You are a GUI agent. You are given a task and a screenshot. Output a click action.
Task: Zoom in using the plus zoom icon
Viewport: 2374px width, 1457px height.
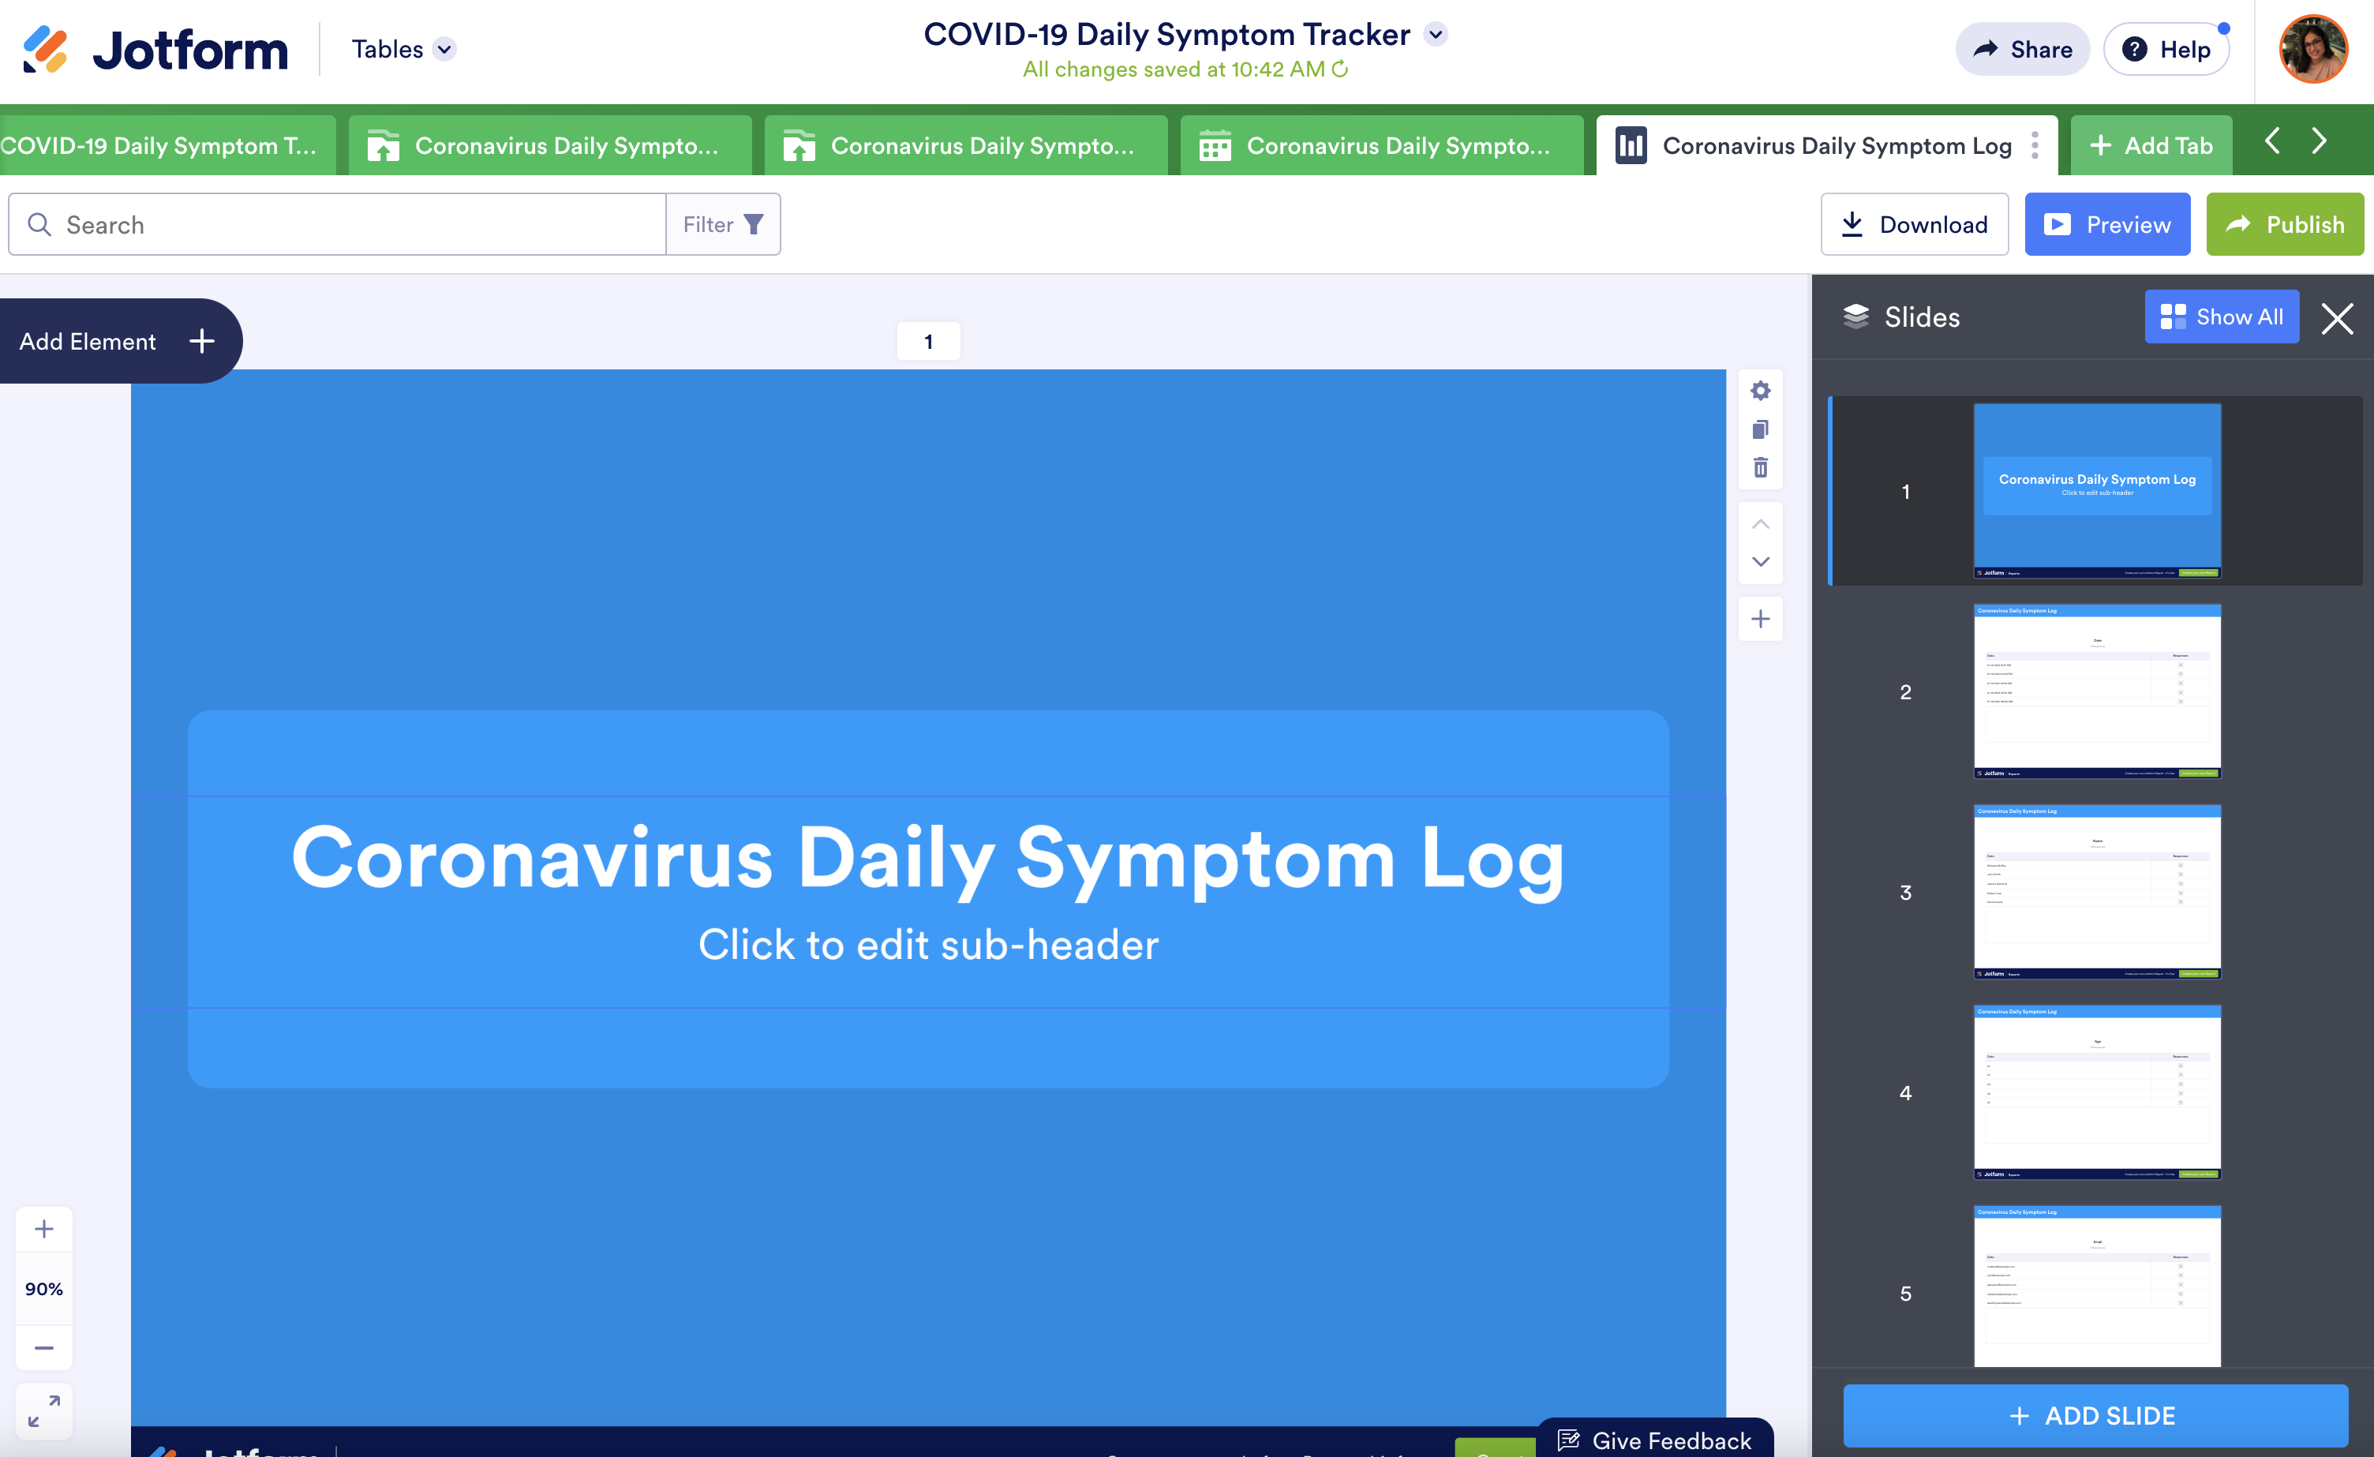(44, 1229)
